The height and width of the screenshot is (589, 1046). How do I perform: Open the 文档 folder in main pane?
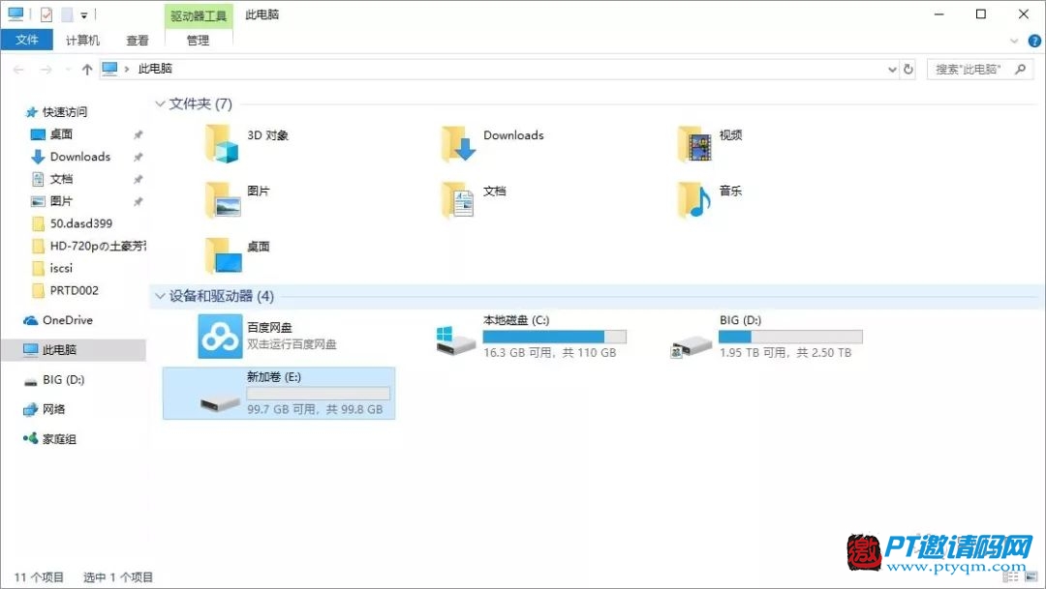point(458,199)
